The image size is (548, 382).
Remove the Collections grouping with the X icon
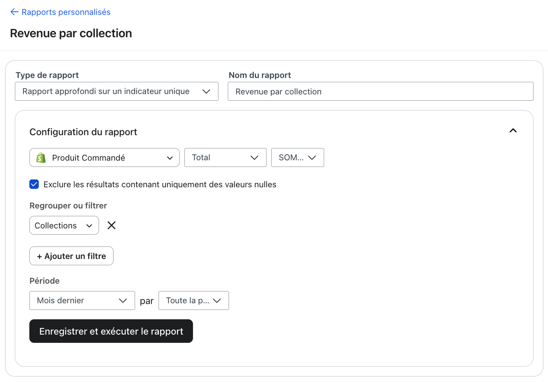[x=112, y=225]
